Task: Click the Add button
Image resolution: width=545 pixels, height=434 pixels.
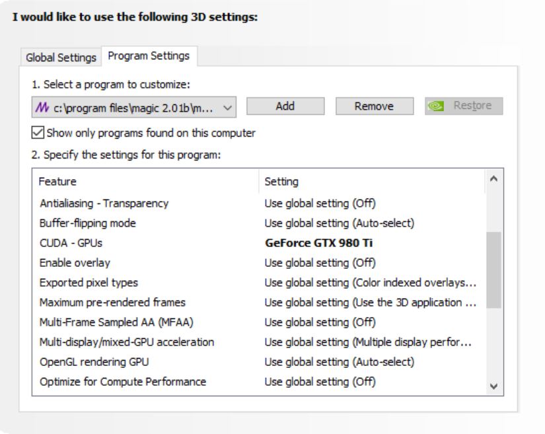Action: [285, 106]
